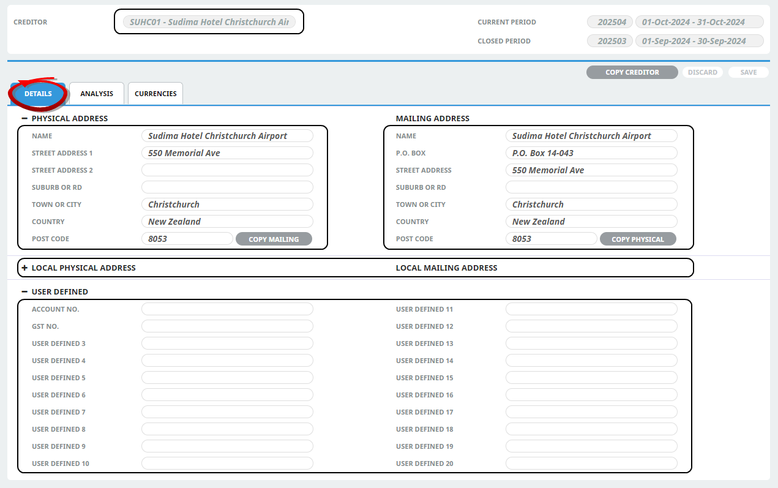Click the mailing address Country field
Screen dimensions: 778x488
[591, 222]
